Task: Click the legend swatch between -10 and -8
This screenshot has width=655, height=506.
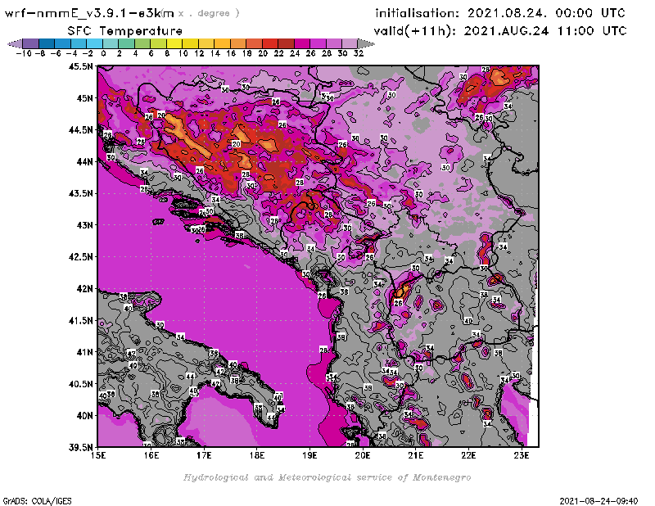Action: click(31, 43)
